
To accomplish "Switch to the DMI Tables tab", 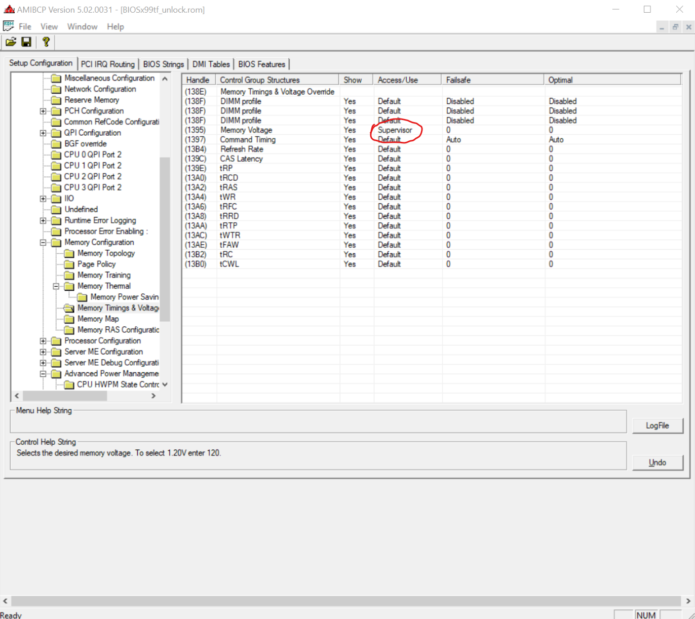I will [211, 64].
